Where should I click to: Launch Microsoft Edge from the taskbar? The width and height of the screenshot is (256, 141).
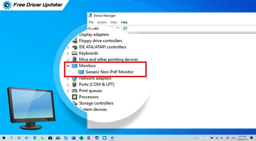point(35,138)
